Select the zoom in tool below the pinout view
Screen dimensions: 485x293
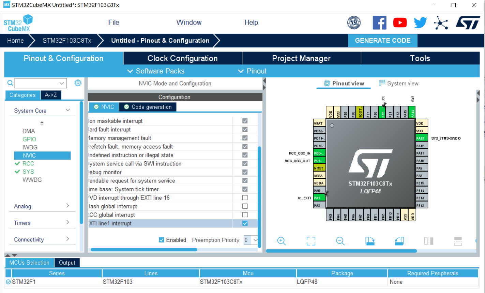282,241
